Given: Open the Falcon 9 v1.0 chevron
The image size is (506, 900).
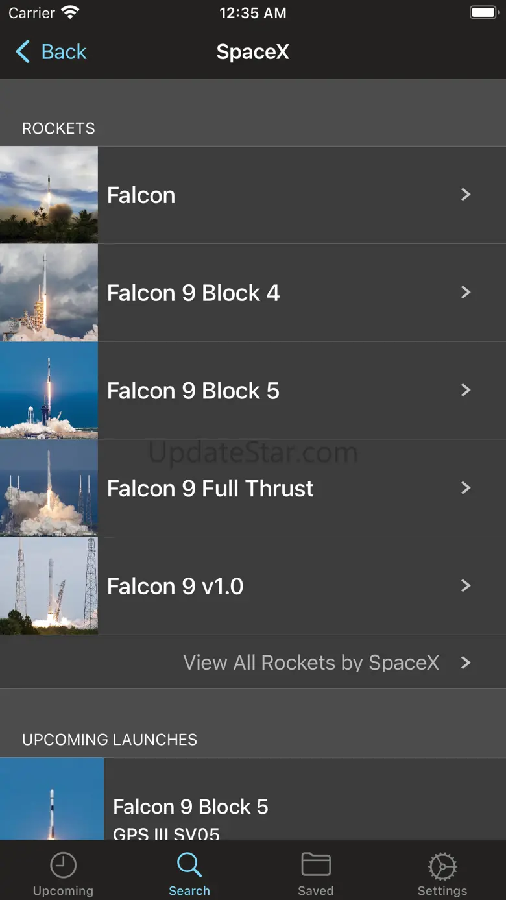Looking at the screenshot, I should click(x=465, y=586).
